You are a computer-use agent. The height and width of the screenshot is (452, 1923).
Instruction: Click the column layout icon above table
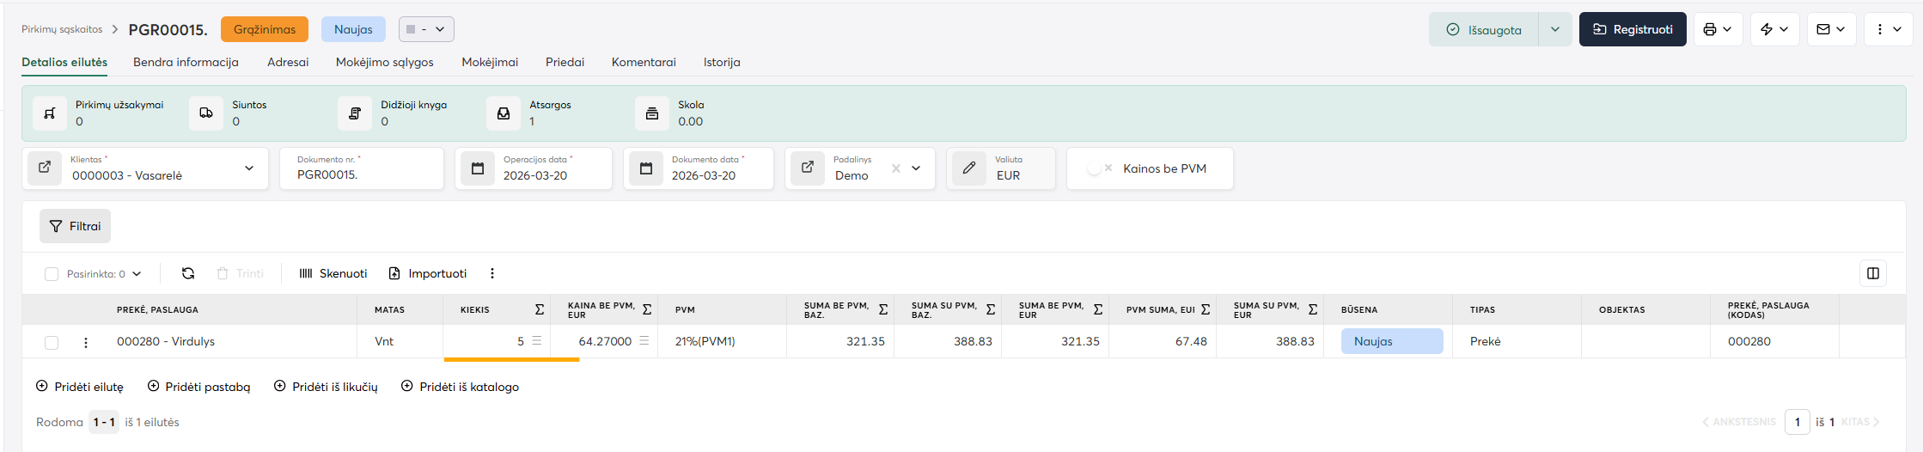[x=1873, y=273]
